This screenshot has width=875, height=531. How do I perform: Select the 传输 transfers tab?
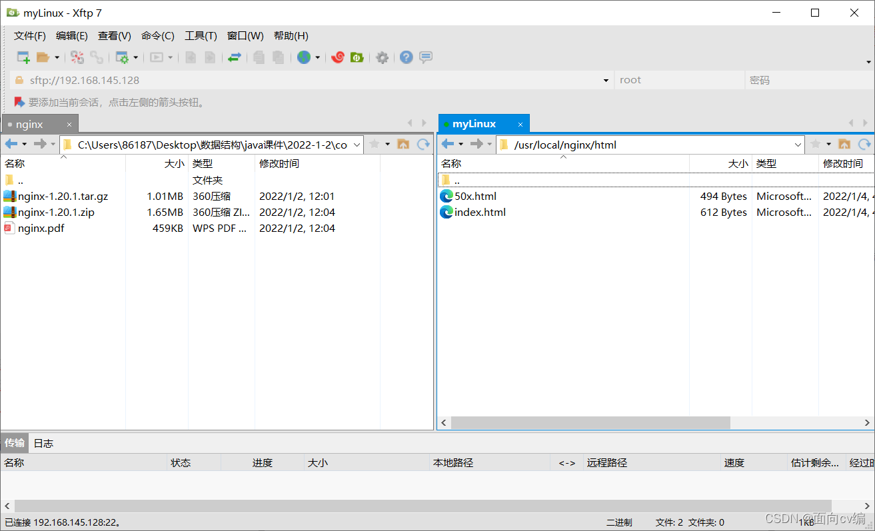15,443
